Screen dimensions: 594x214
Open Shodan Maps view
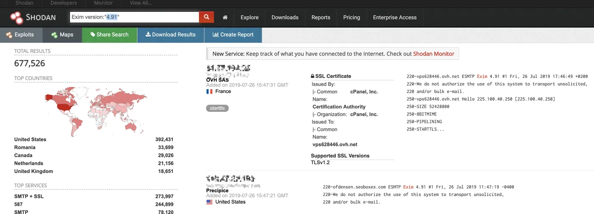[x=62, y=35]
